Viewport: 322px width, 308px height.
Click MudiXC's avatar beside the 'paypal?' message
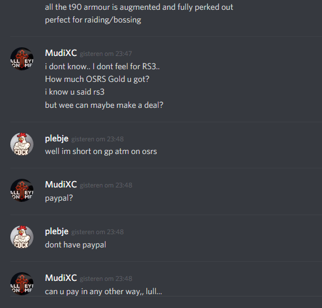[x=22, y=190]
